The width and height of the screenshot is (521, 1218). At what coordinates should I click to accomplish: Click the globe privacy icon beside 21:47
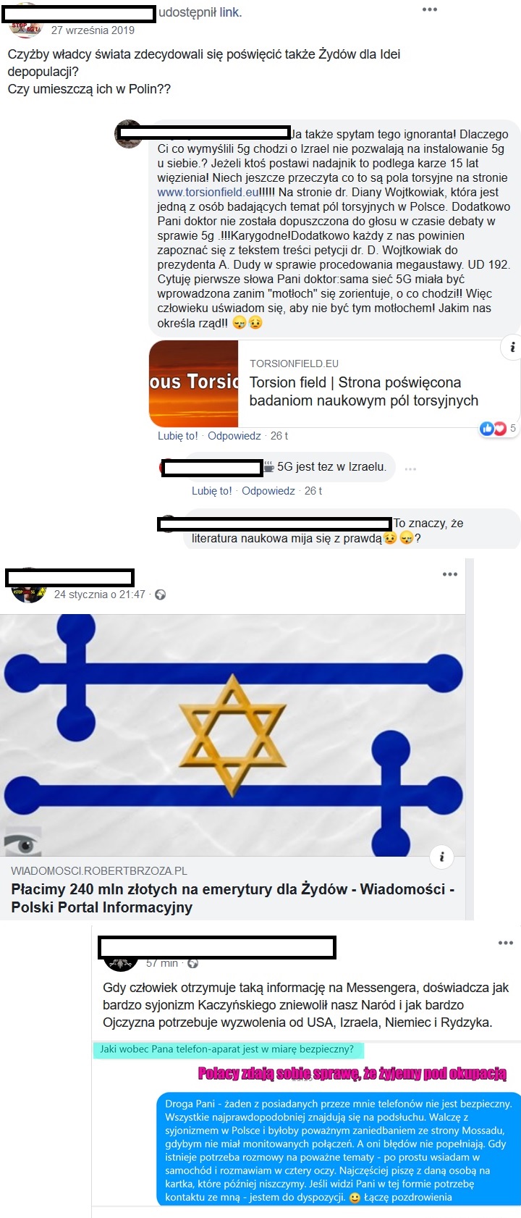pos(161,595)
